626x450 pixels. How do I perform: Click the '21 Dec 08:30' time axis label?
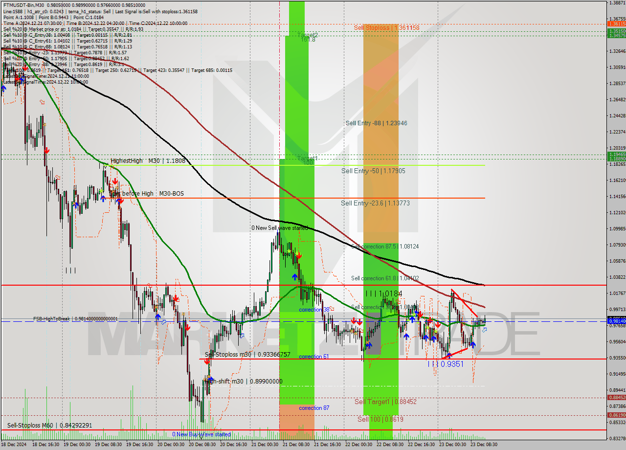(295, 445)
